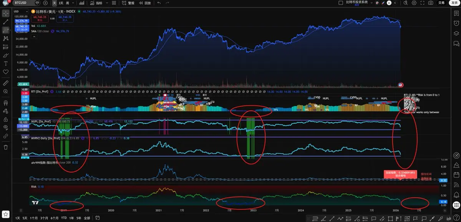The width and height of the screenshot is (461, 222).
Task: Select the daily 天 interval
Action: coord(54,3)
